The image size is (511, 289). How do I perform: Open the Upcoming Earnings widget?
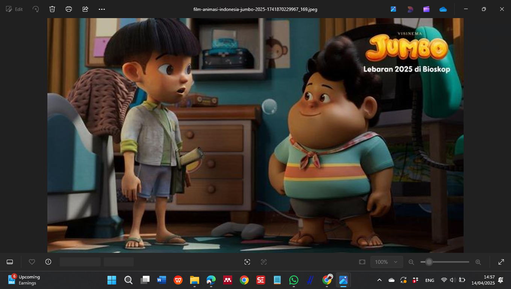click(24, 280)
